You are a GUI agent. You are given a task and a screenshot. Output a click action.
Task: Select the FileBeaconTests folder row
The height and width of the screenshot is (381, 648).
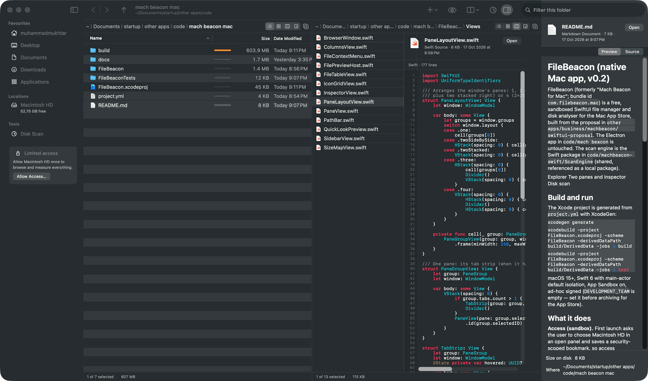pos(198,78)
